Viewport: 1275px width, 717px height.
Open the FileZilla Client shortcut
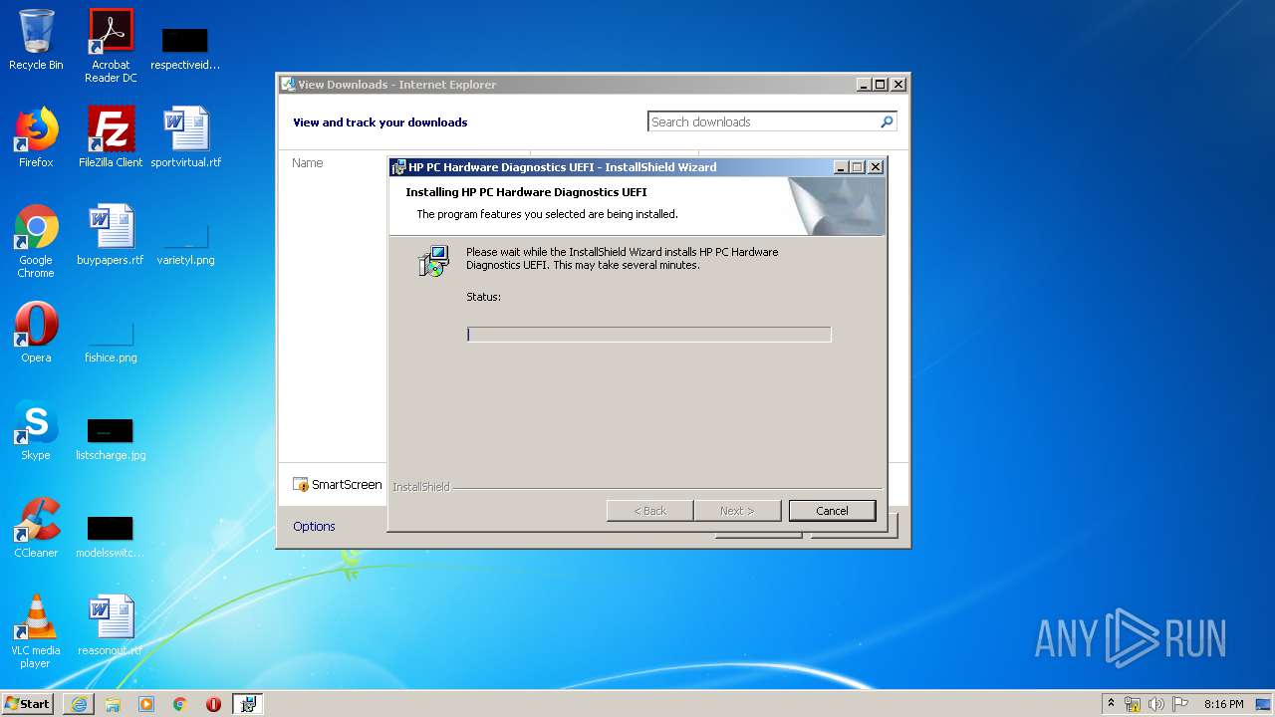pos(111,137)
